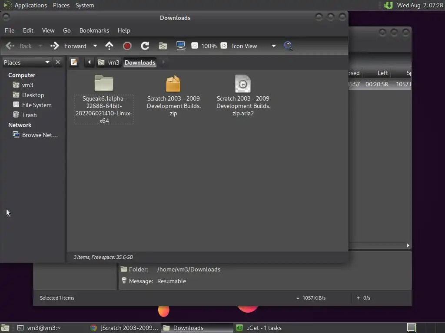Open the File menu
The width and height of the screenshot is (445, 333).
(x=10, y=30)
